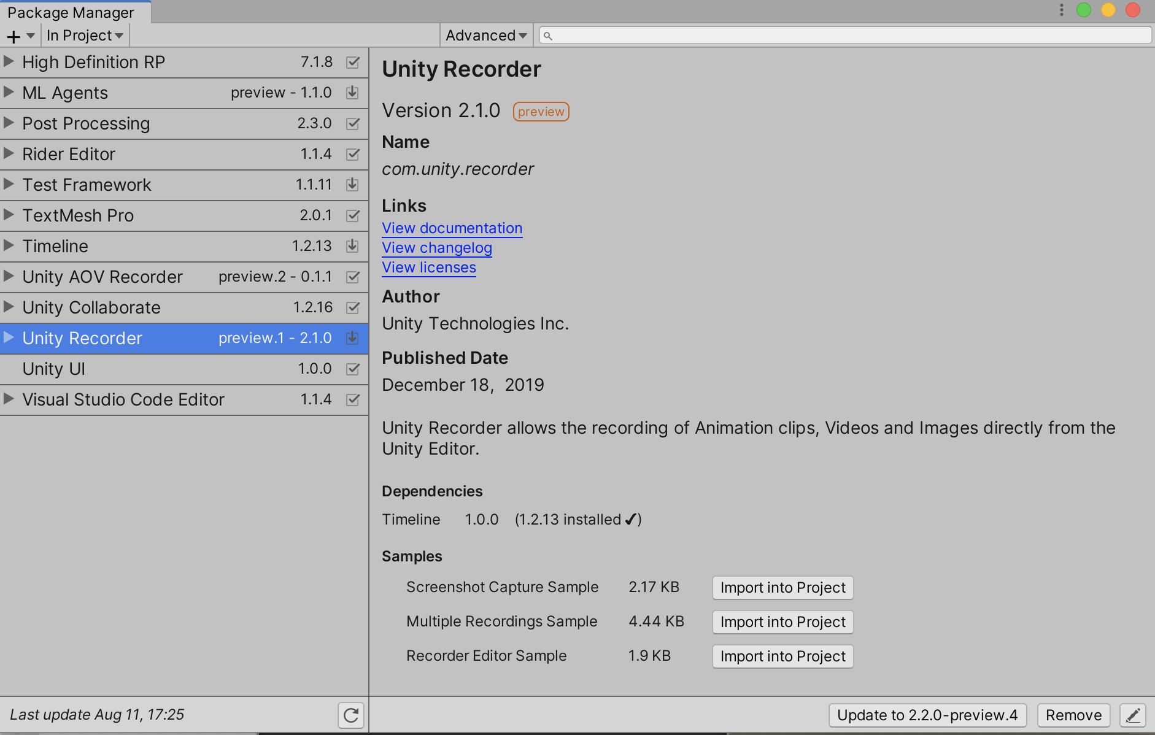The image size is (1155, 735).
Task: Click Post Processing installed checkmark icon
Action: coord(353,123)
